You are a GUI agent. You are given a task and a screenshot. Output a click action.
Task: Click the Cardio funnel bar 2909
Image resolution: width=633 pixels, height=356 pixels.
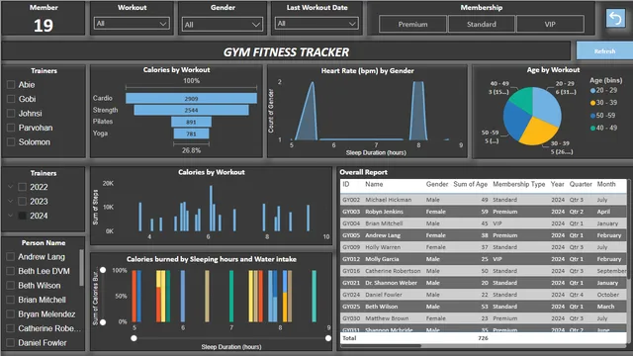tap(191, 98)
